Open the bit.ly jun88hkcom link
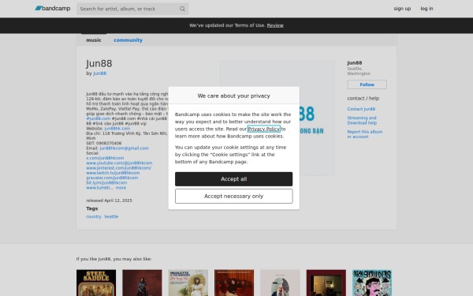This screenshot has width=473, height=296. pyautogui.click(x=106, y=183)
